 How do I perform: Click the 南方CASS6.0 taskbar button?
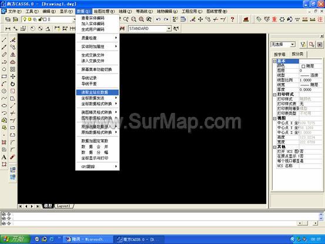coord(139,239)
